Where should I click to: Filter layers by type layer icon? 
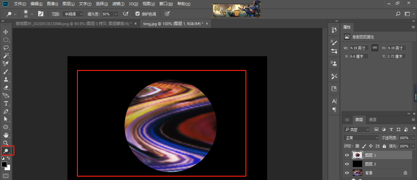point(391,129)
